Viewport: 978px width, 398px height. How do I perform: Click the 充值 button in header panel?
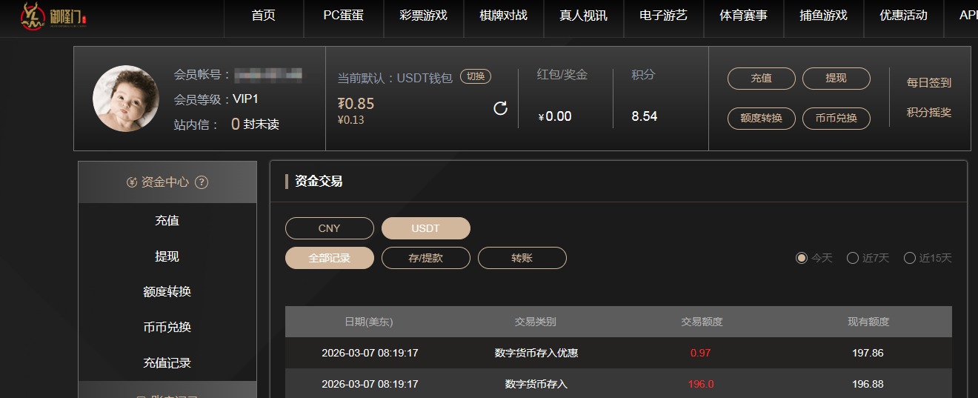[x=762, y=79]
